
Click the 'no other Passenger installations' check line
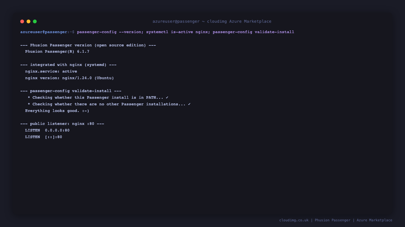click(x=109, y=104)
